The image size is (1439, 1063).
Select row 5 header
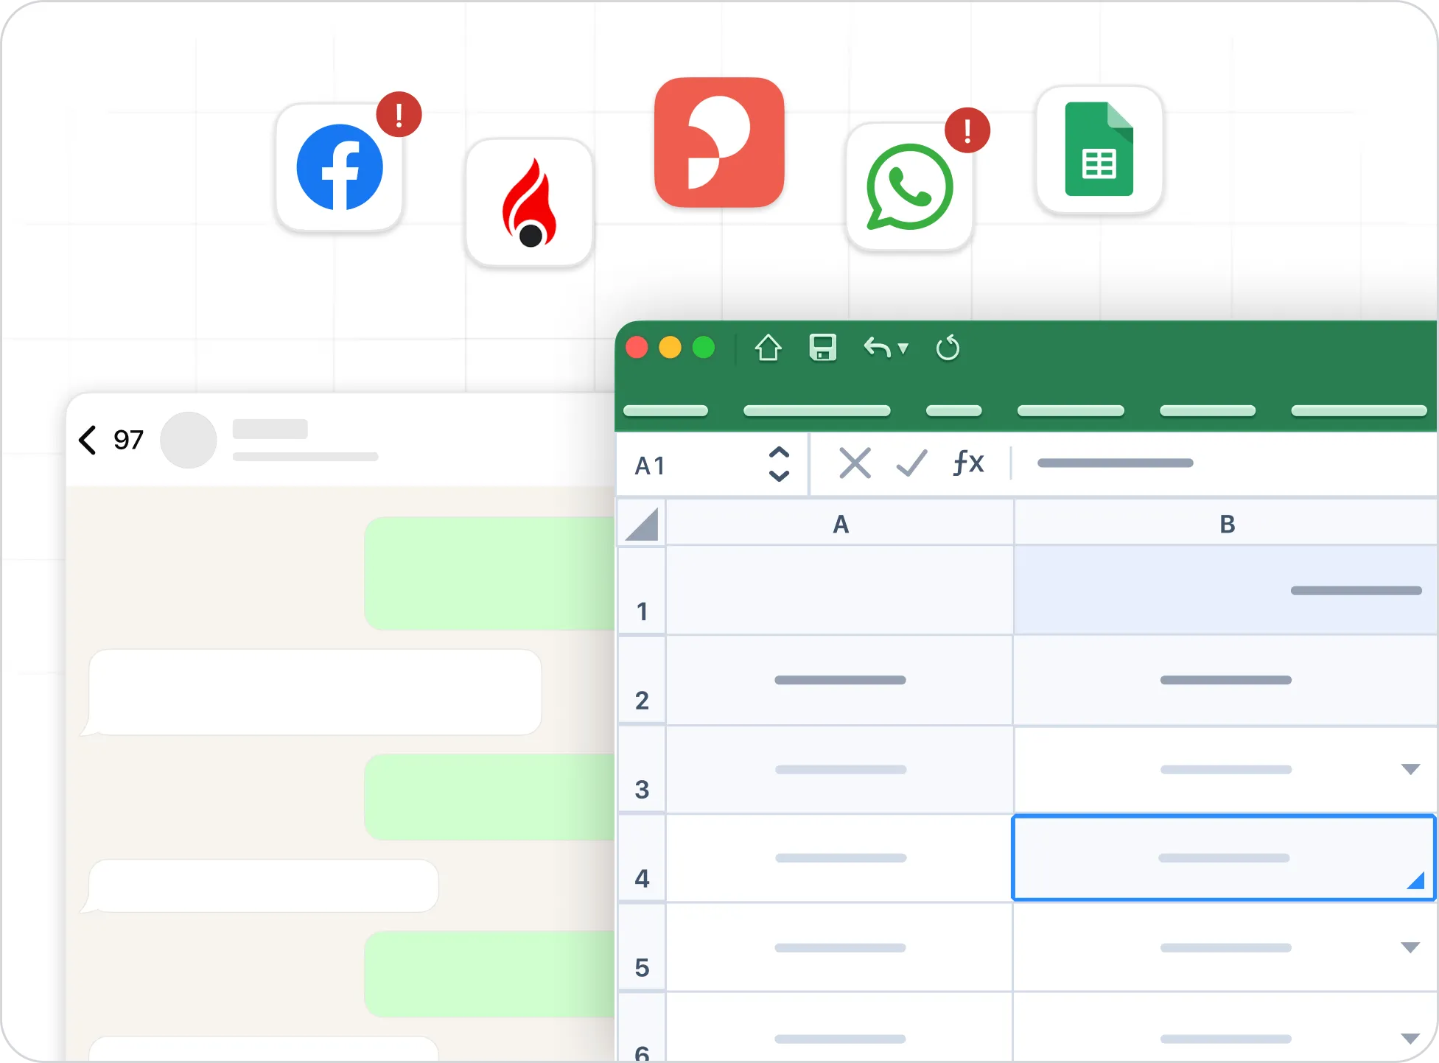(641, 948)
